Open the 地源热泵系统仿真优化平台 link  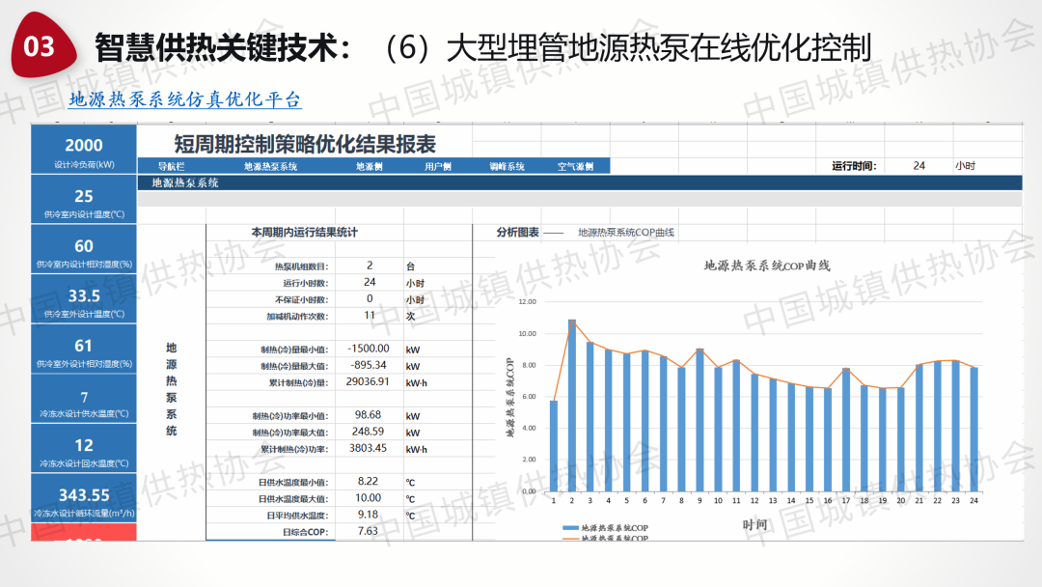185,99
